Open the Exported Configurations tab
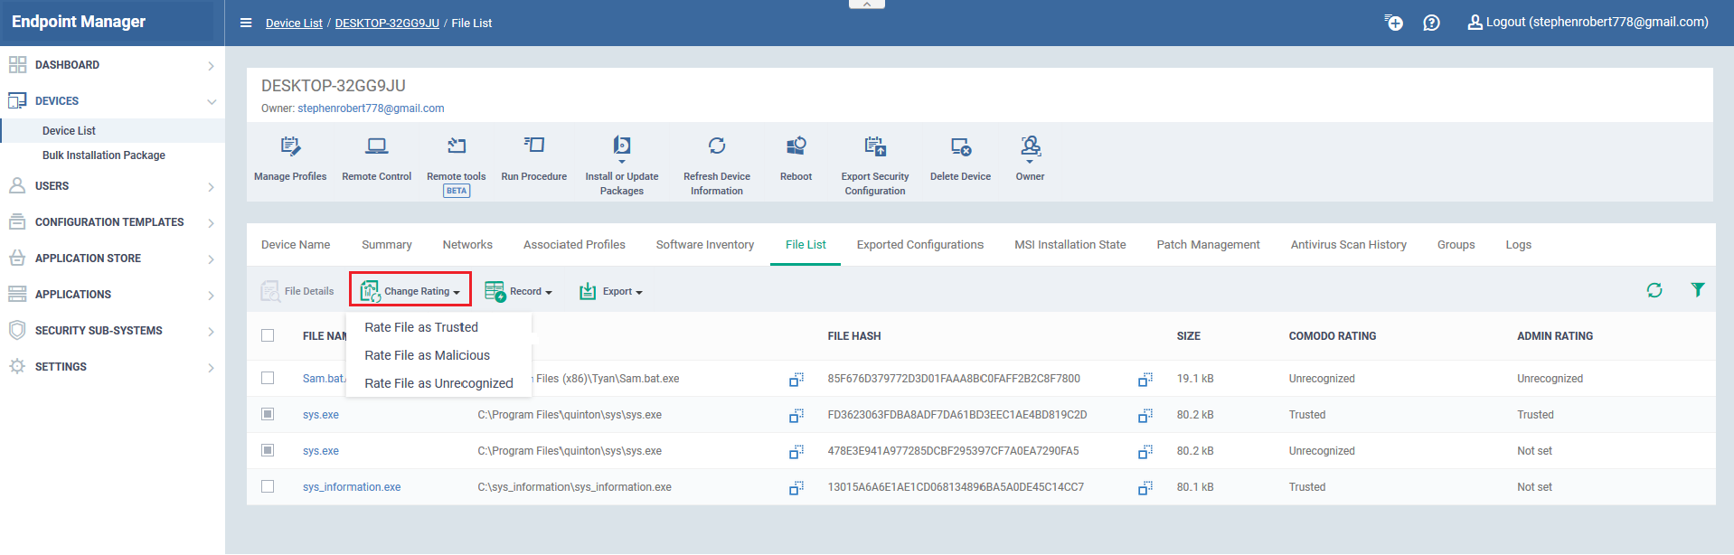This screenshot has height=555, width=1734. pyautogui.click(x=920, y=245)
